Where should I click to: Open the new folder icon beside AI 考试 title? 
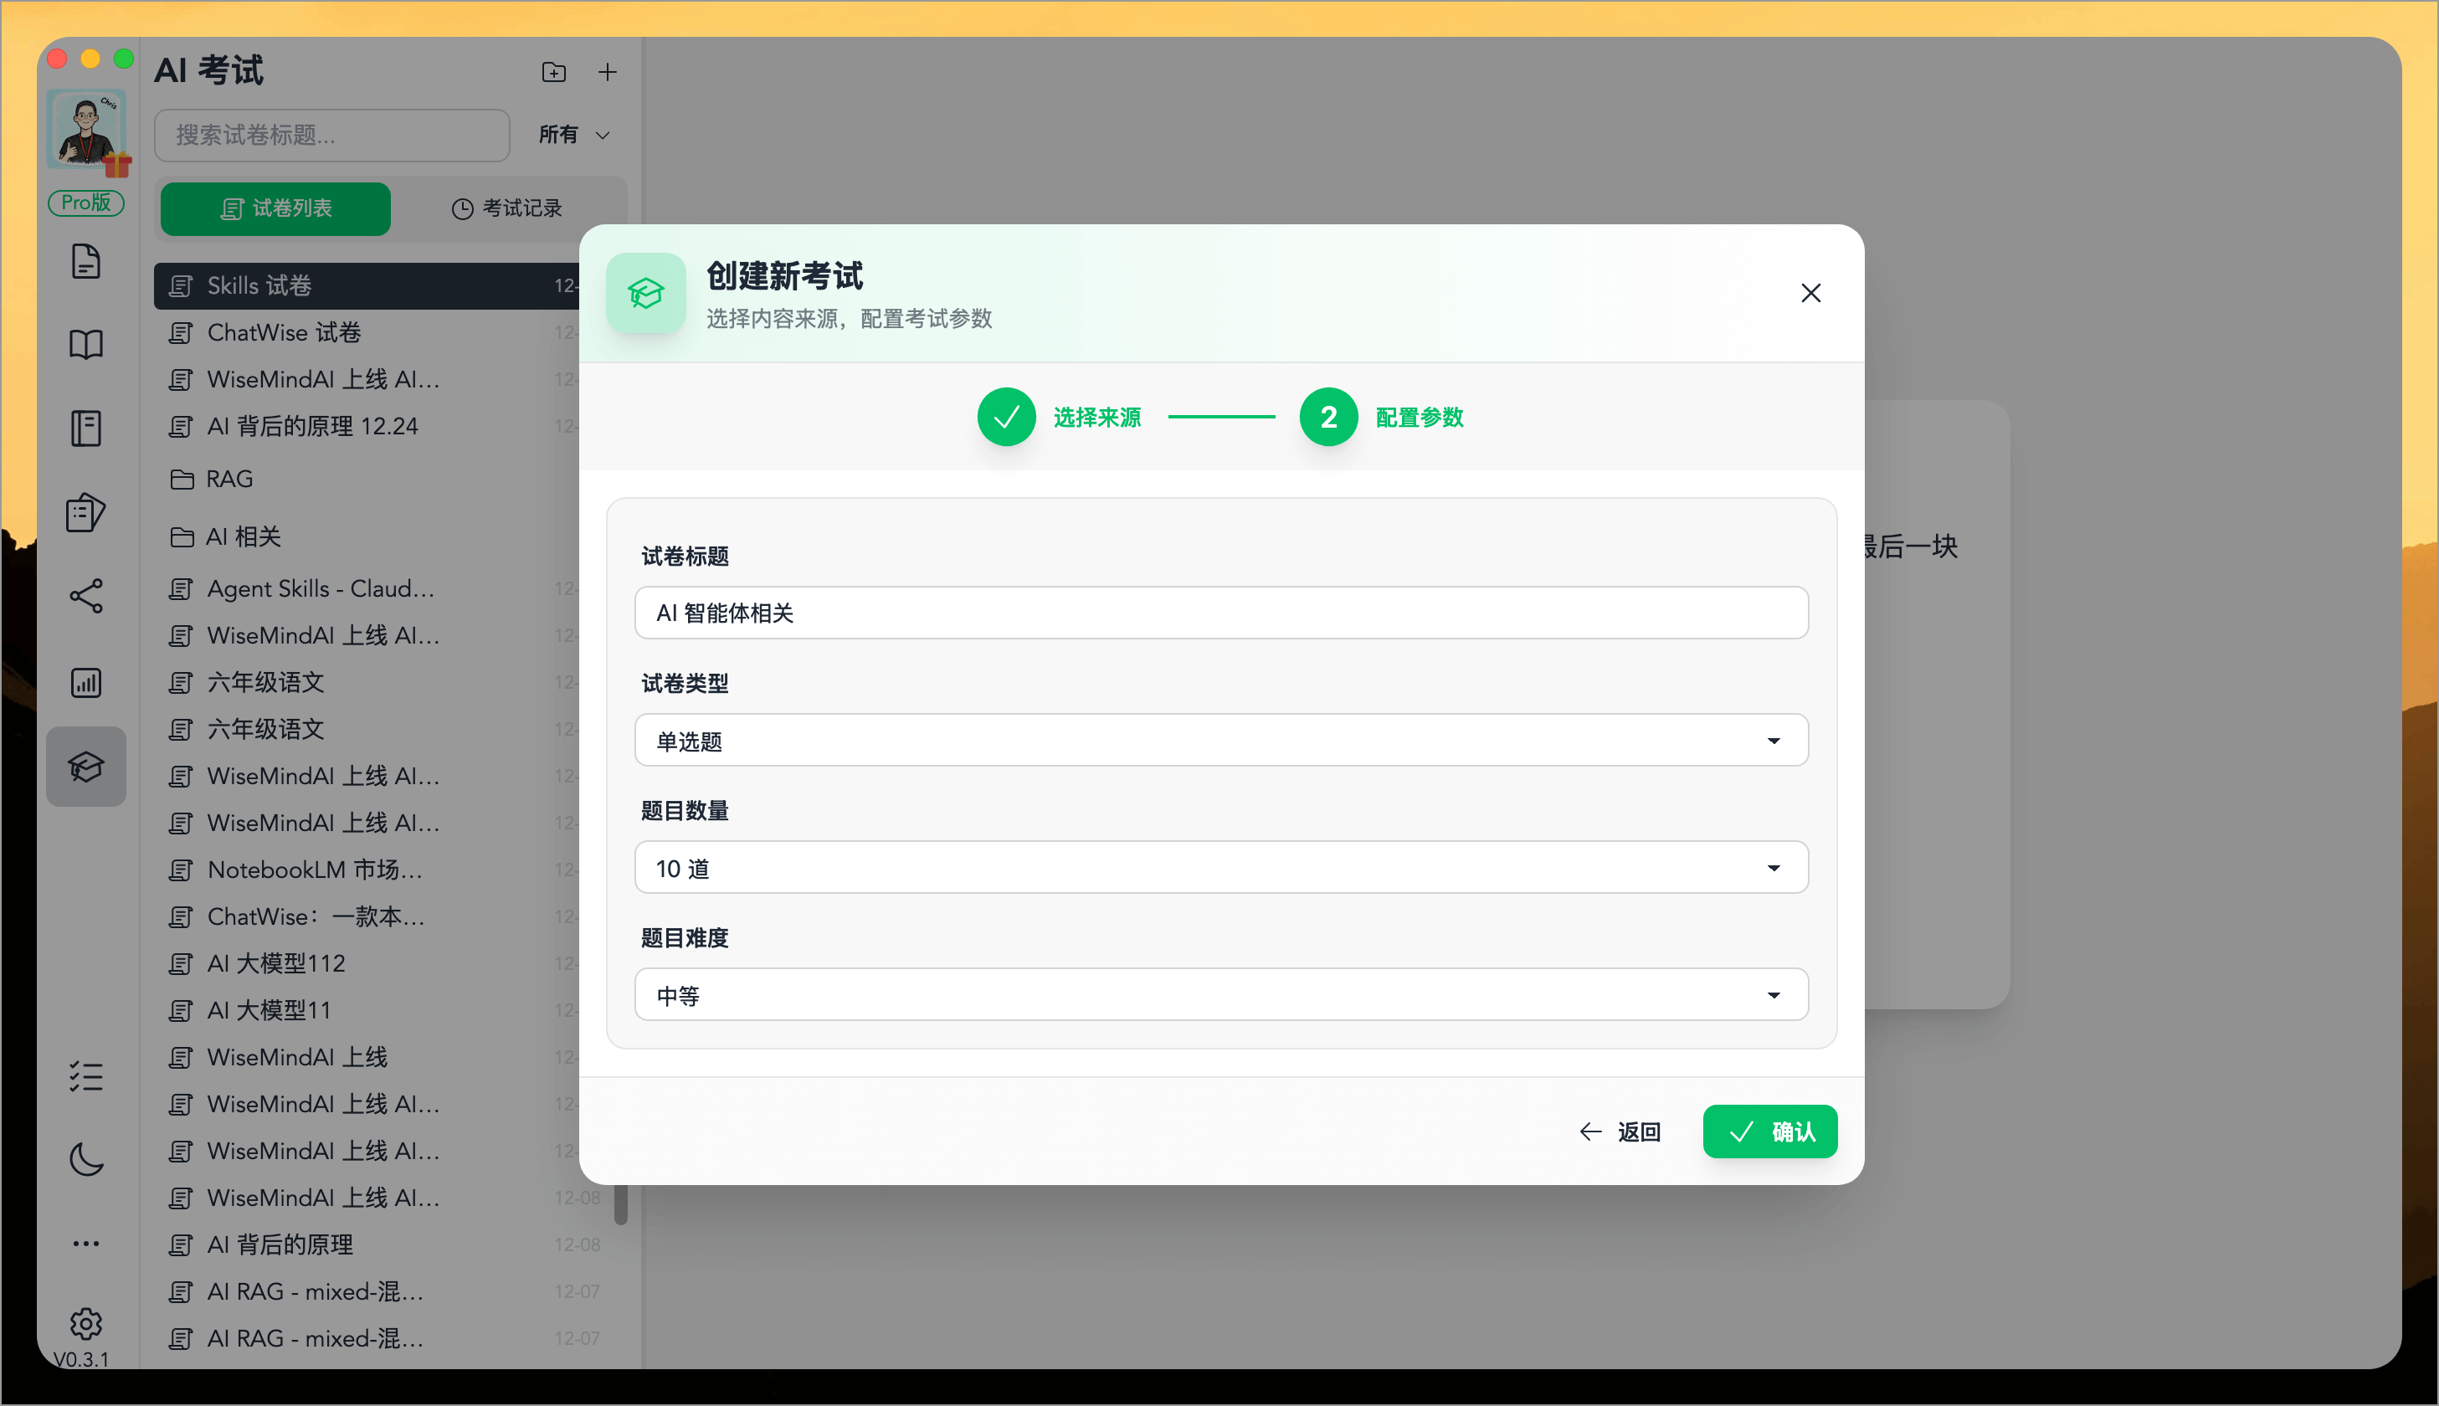(553, 71)
